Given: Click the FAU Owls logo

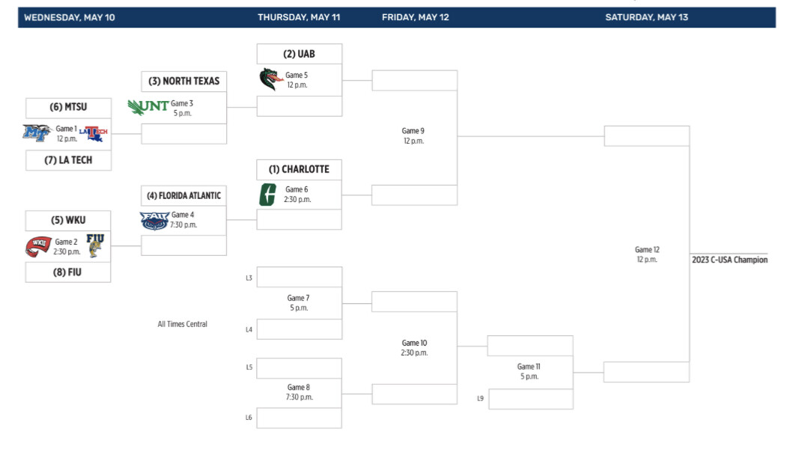Looking at the screenshot, I should tap(154, 221).
